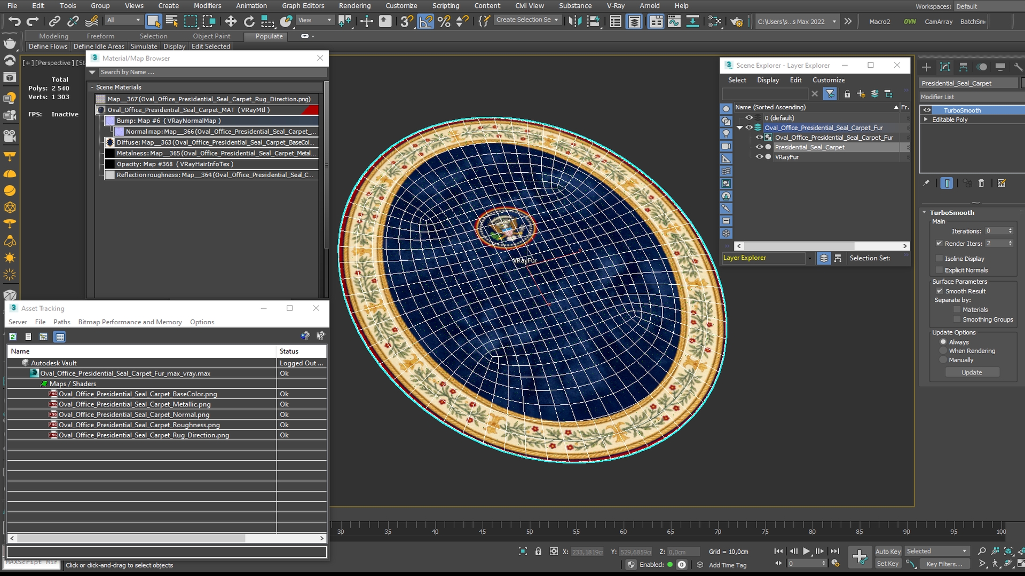Click the Update button in TurboSmooth
This screenshot has width=1025, height=576.
[972, 372]
